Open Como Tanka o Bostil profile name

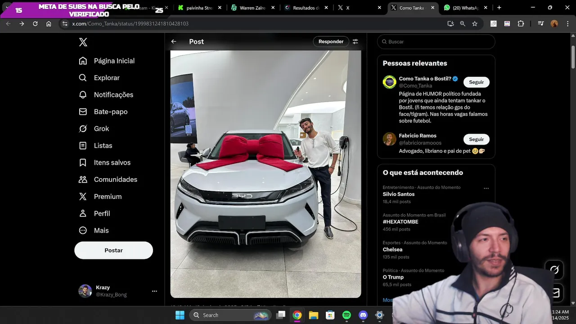coord(425,79)
